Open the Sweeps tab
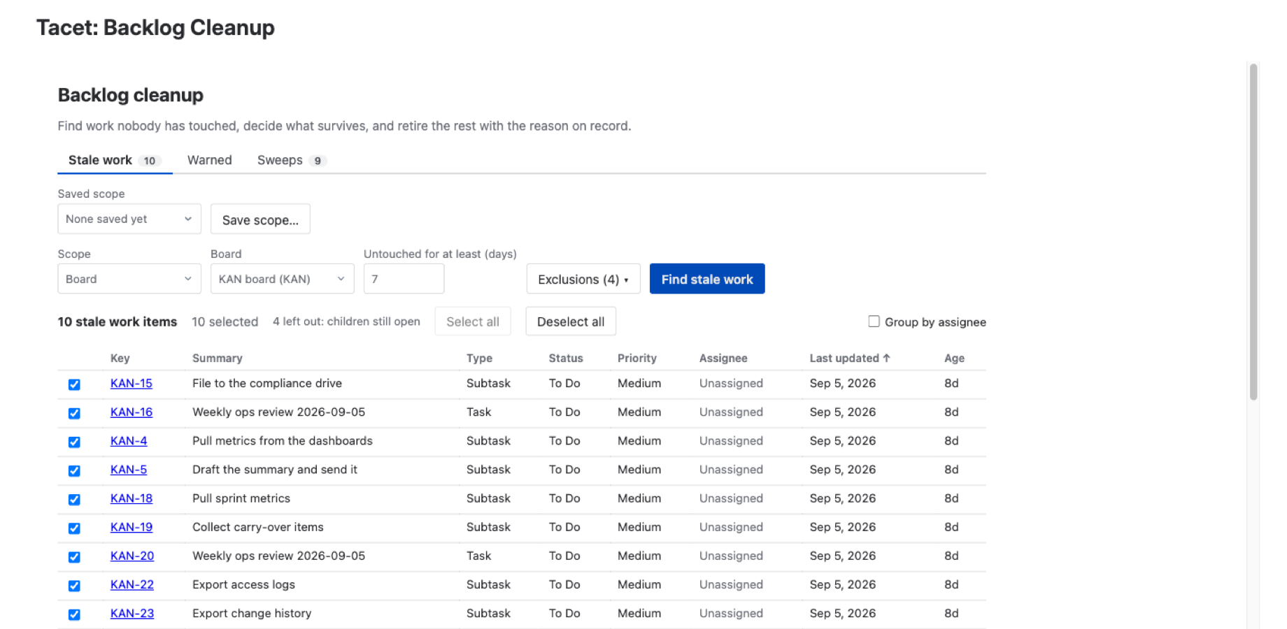 291,160
